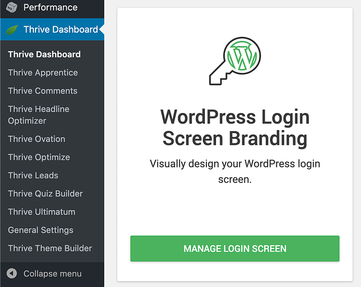Navigate to Thrive Ovation
The width and height of the screenshot is (361, 287).
[37, 139]
